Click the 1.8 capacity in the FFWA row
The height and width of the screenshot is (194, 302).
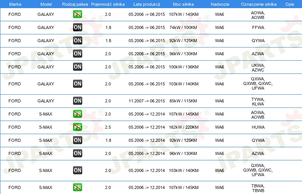point(108,27)
